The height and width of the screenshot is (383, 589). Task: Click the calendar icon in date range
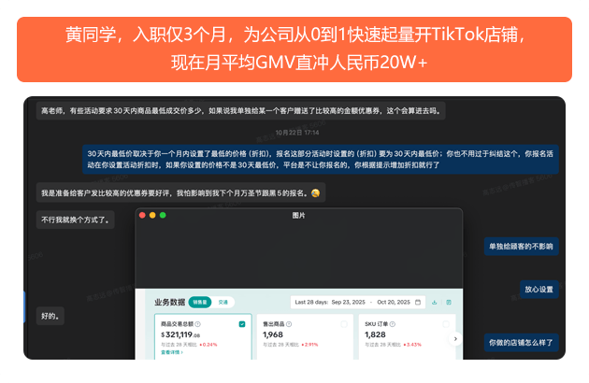(x=419, y=303)
